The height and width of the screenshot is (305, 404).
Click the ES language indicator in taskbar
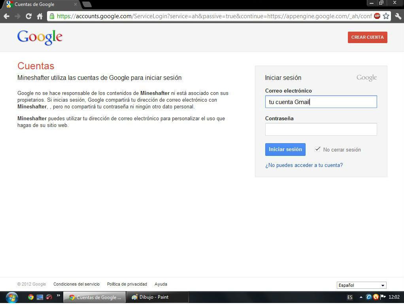pyautogui.click(x=350, y=297)
